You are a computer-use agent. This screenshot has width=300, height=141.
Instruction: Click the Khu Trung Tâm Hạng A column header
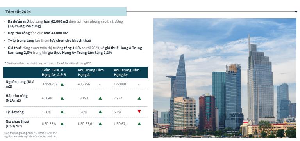coord(91,72)
